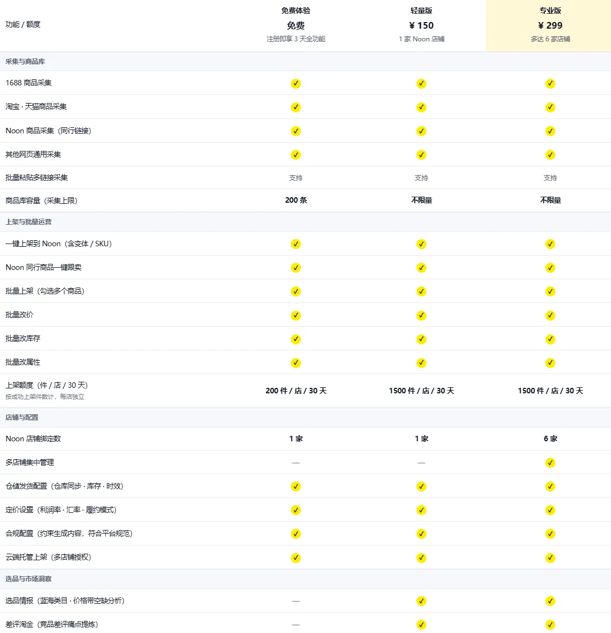The height and width of the screenshot is (633, 611).
Task: Click the 选品与市场洞察 section header
Action: (x=28, y=580)
